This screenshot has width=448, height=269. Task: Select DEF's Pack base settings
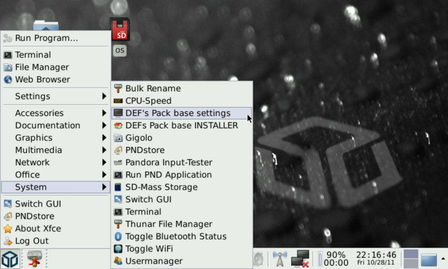[178, 113]
